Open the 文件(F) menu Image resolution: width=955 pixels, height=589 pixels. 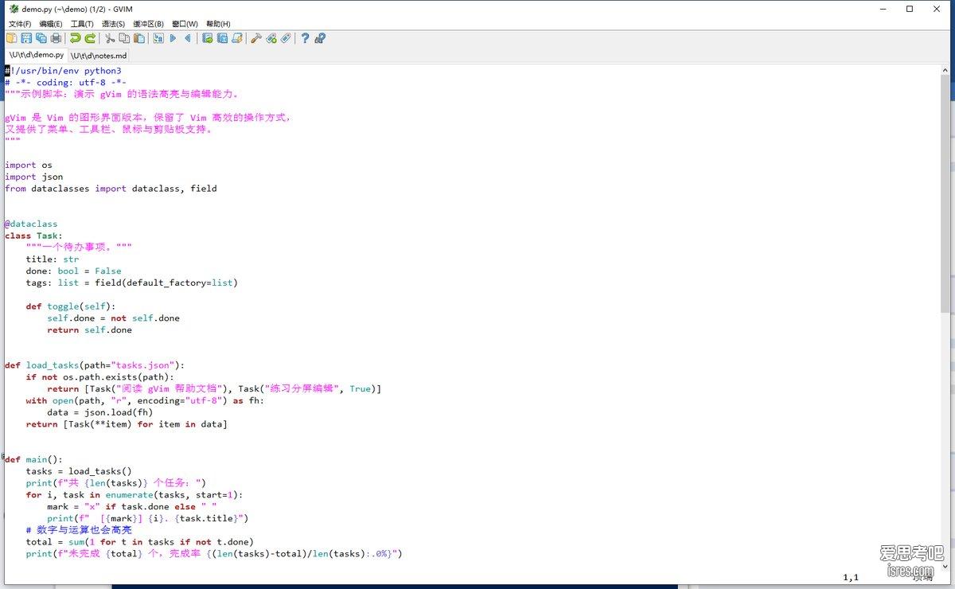tap(20, 24)
